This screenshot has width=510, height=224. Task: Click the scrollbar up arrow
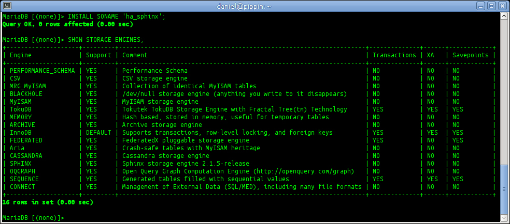504,16
